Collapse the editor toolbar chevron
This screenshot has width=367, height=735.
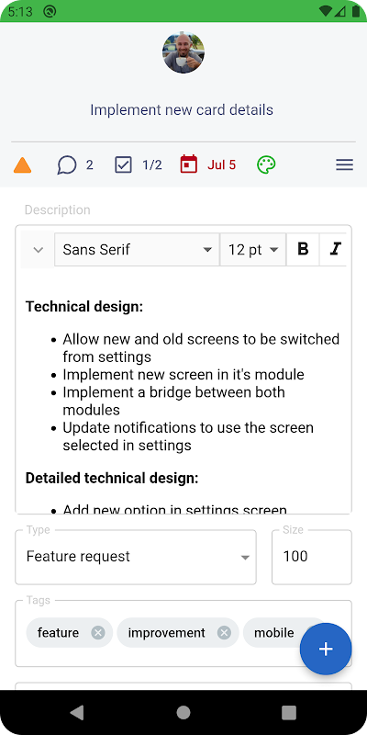[x=39, y=250]
